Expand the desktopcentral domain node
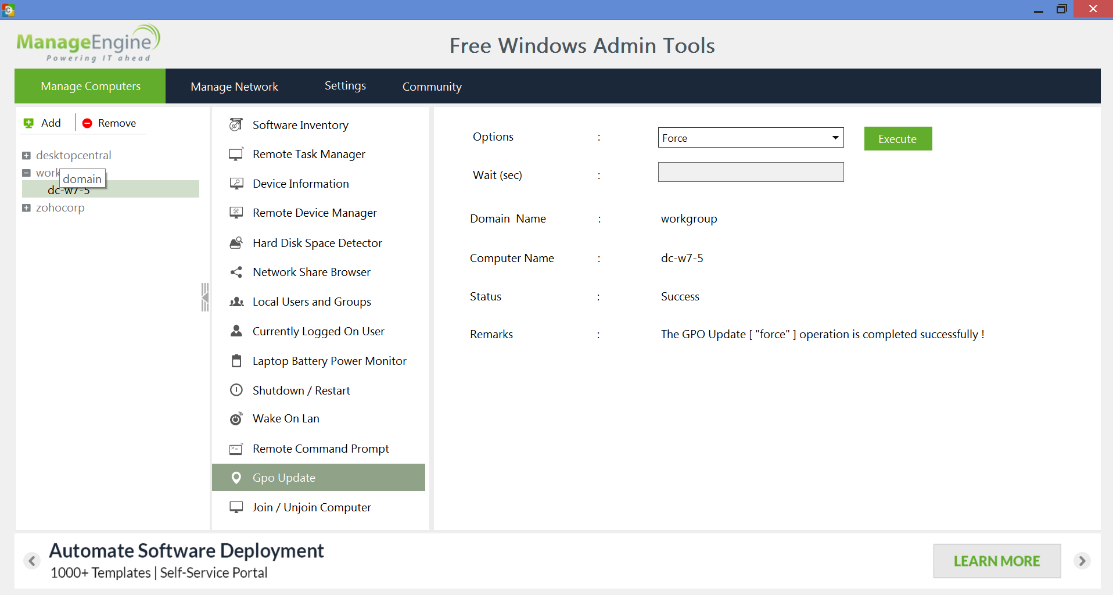Screen dimensions: 1113x595 click(x=26, y=155)
